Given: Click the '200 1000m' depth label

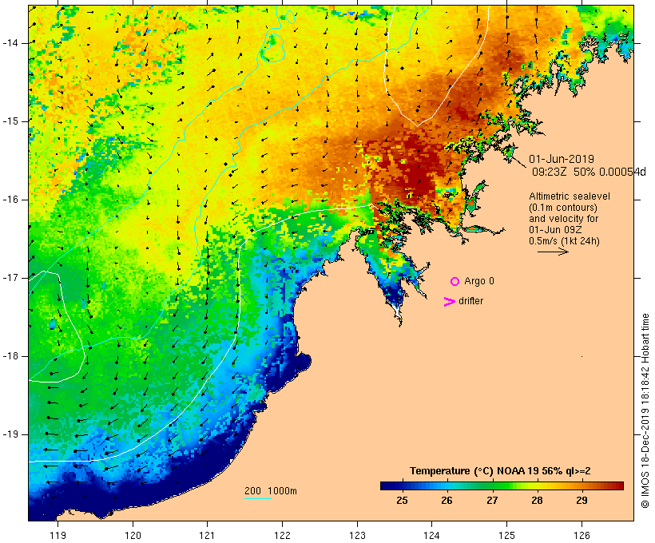Looking at the screenshot, I should click(x=271, y=491).
